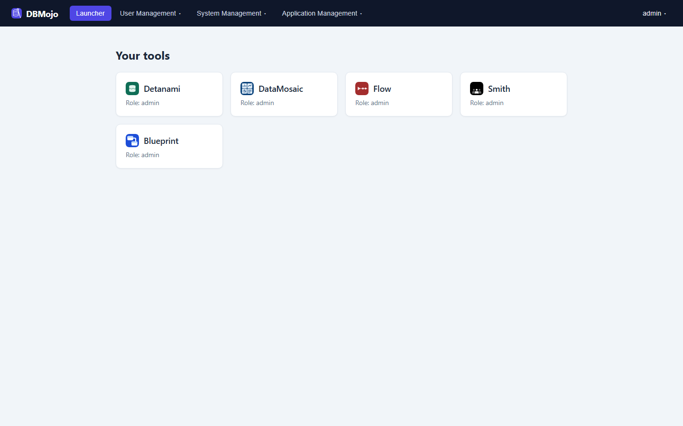Launch the DataMosaic tool title
Screen dimensions: 683x426
pos(281,89)
